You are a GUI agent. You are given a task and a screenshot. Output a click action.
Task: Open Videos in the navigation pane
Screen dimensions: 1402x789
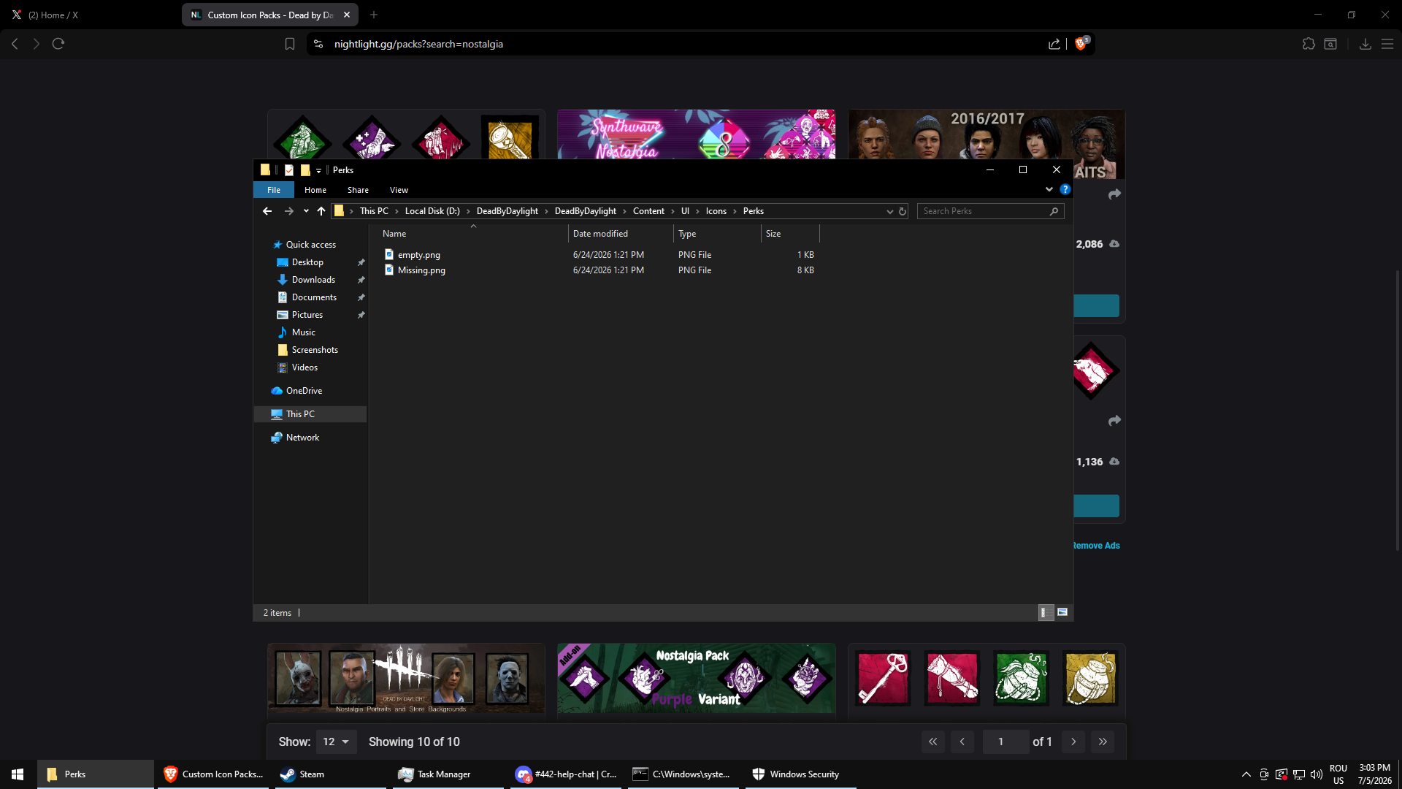click(304, 367)
